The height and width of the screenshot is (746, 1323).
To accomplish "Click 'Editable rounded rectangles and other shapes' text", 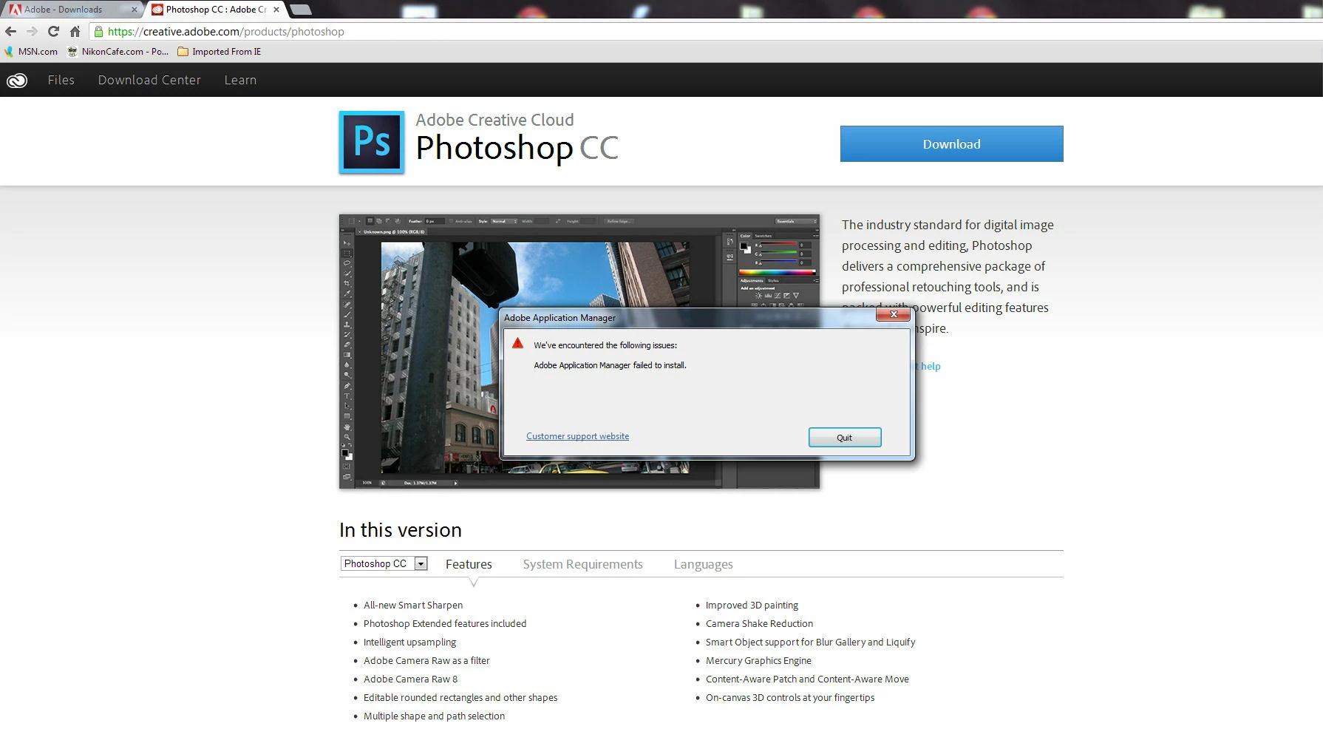I will [460, 697].
